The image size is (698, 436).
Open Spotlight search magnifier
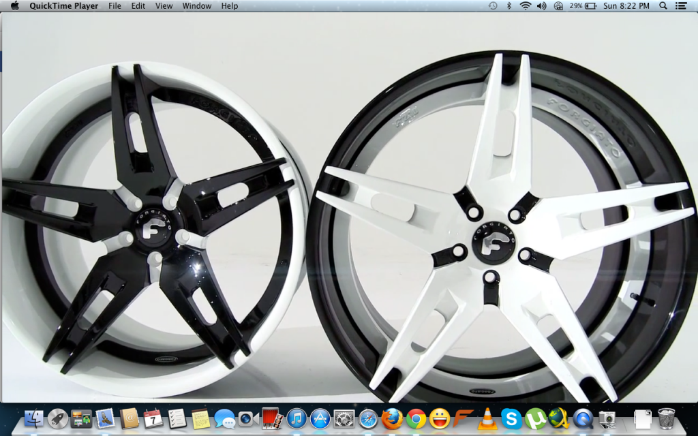click(663, 5)
